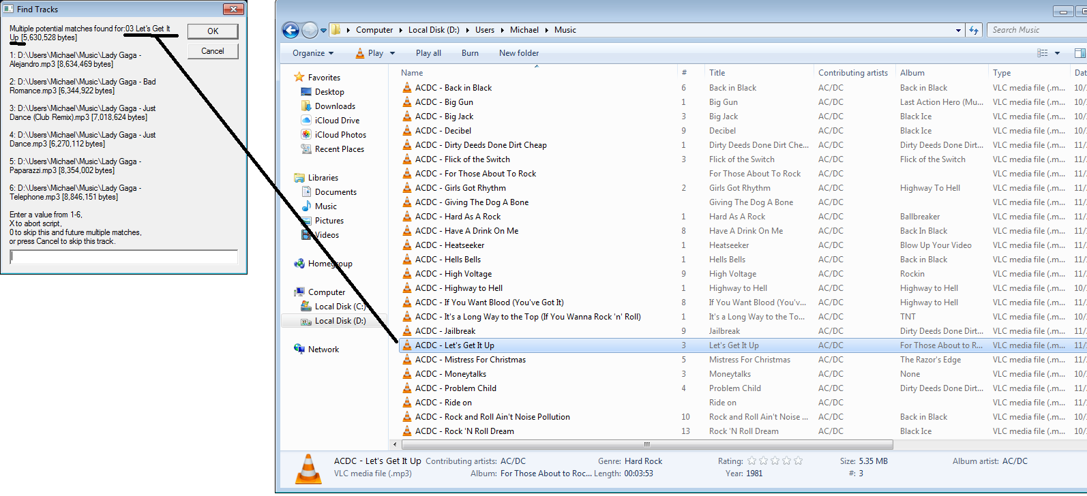Click the change view icon

point(1042,53)
